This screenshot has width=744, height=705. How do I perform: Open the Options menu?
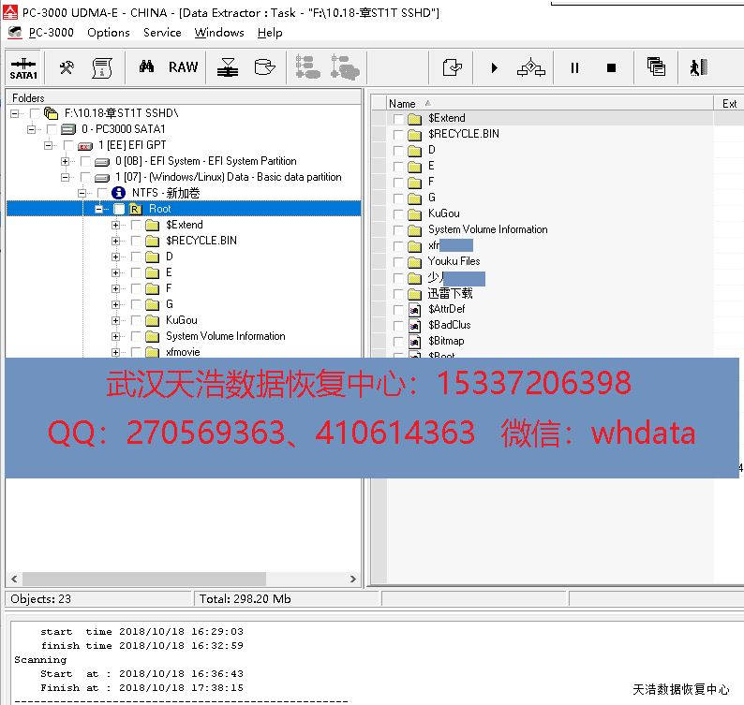(109, 33)
